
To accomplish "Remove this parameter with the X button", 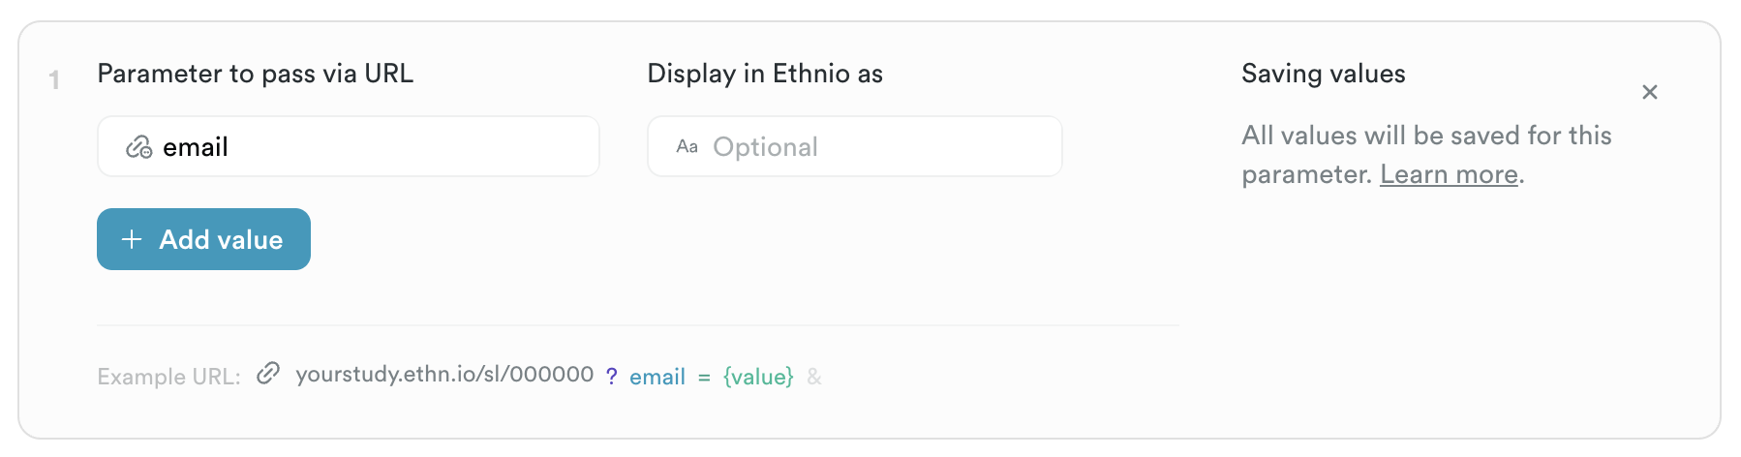I will (x=1650, y=92).
